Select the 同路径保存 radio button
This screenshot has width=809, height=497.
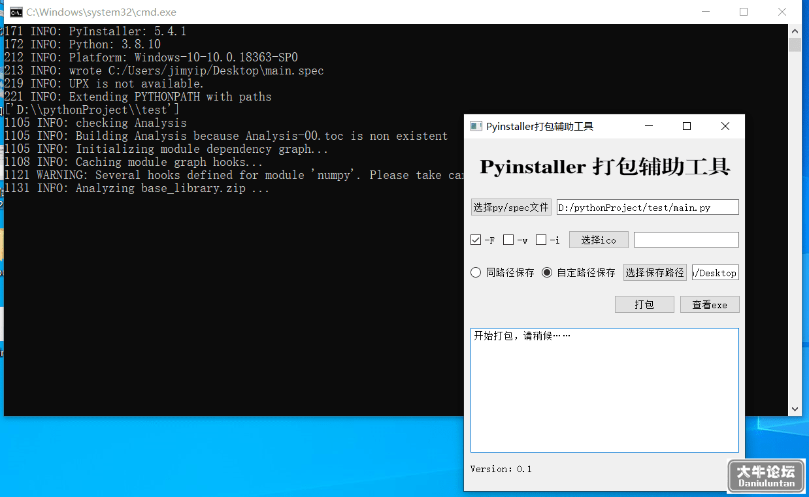[476, 272]
